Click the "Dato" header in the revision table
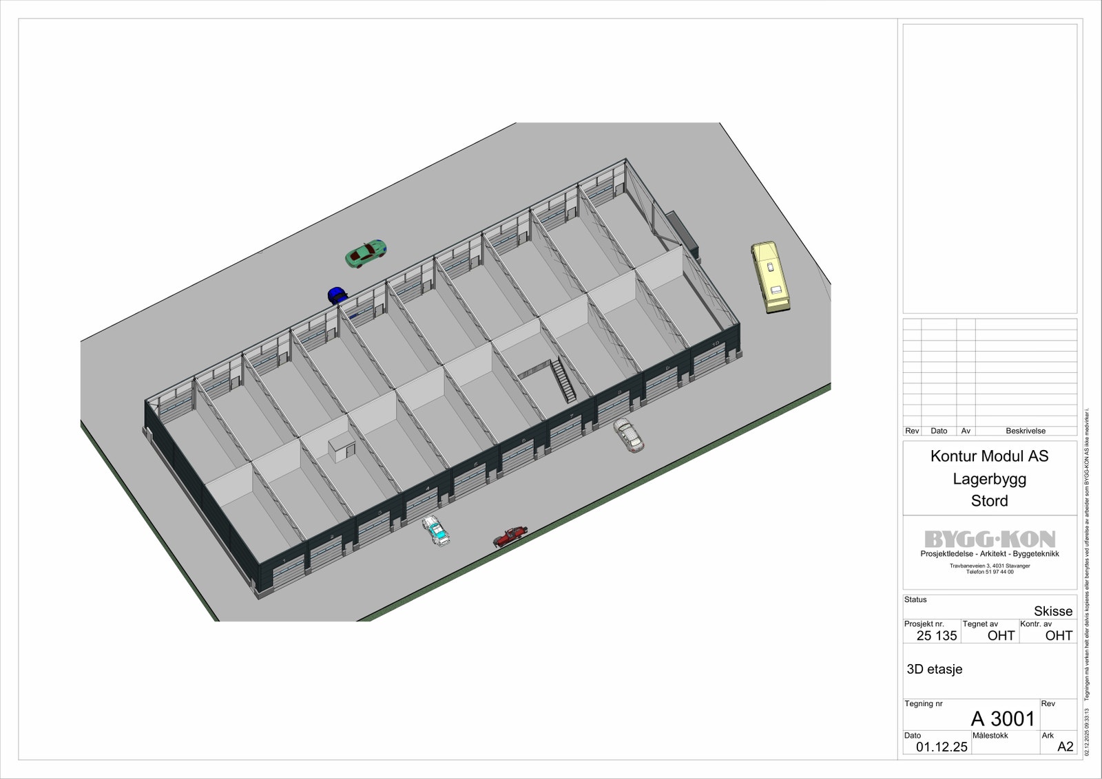This screenshot has width=1102, height=779. (939, 431)
